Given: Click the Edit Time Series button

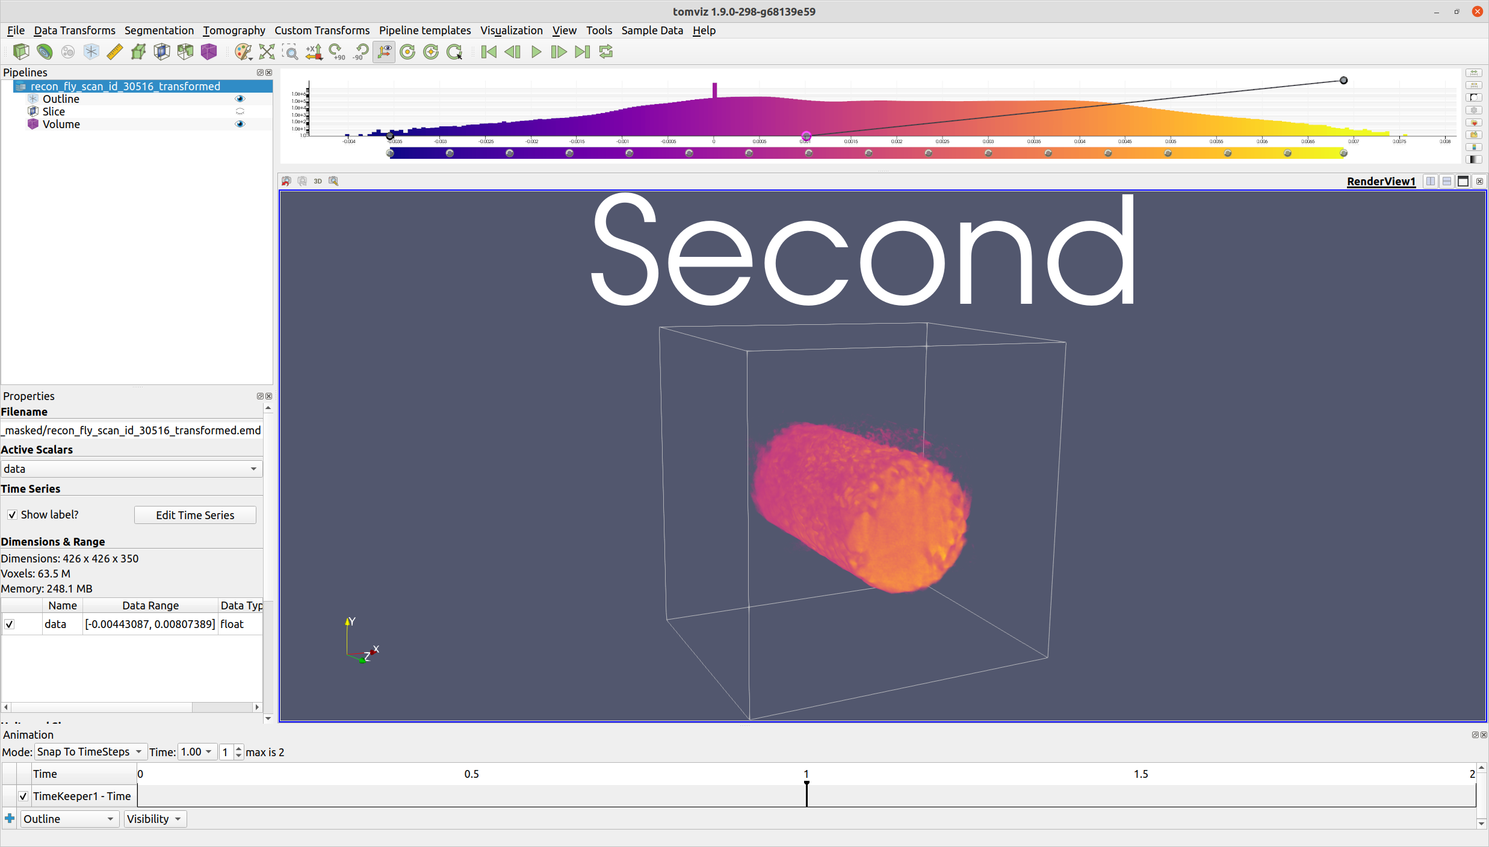Looking at the screenshot, I should coord(195,515).
